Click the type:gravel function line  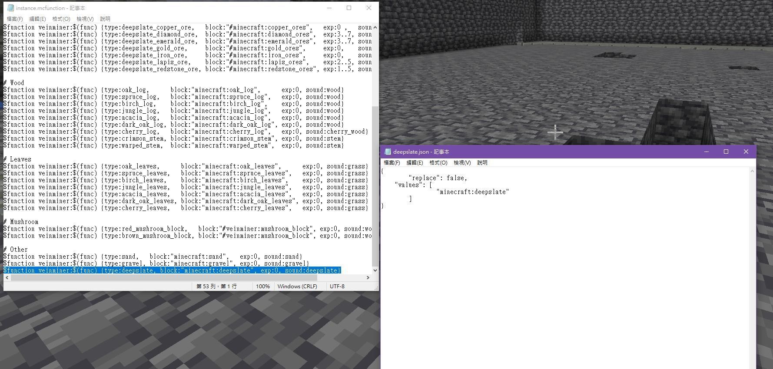[x=156, y=264]
